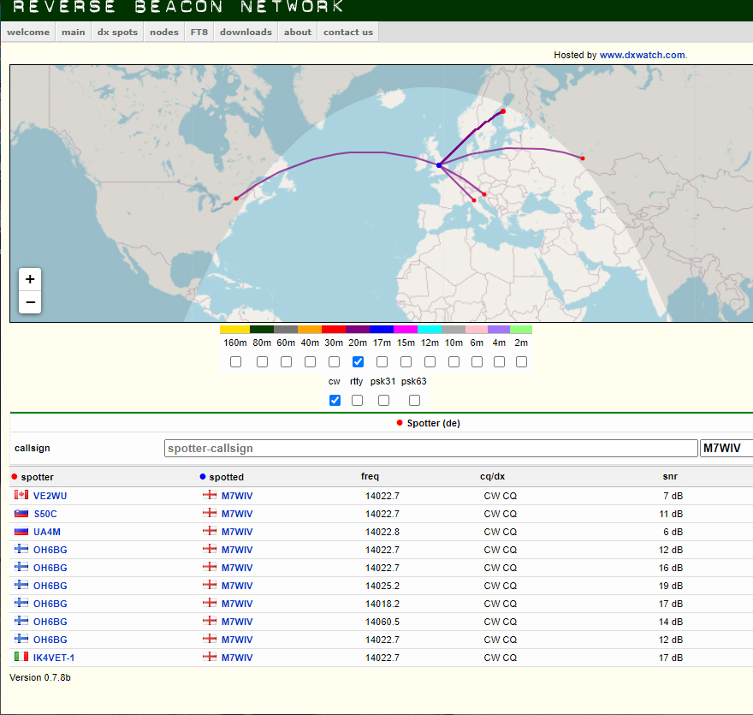Viewport: 753px width, 715px height.
Task: Click the M7WIV spotted callsign field
Action: 726,449
